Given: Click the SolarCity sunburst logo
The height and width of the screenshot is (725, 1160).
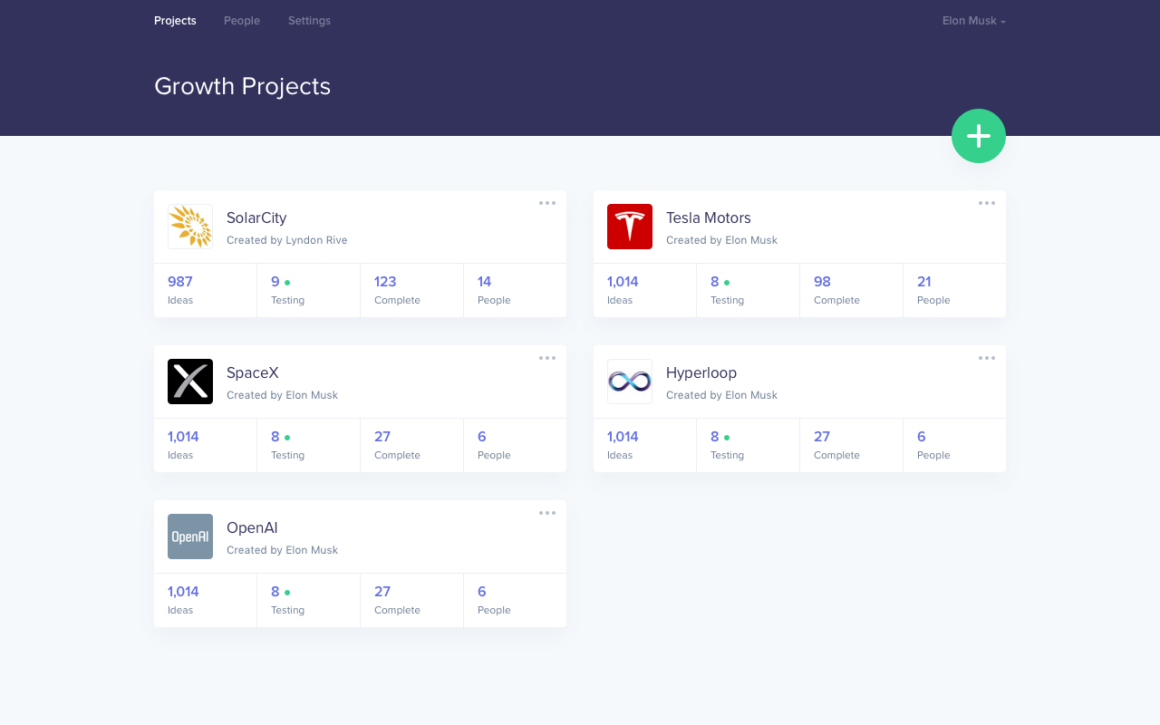Looking at the screenshot, I should click(x=190, y=227).
